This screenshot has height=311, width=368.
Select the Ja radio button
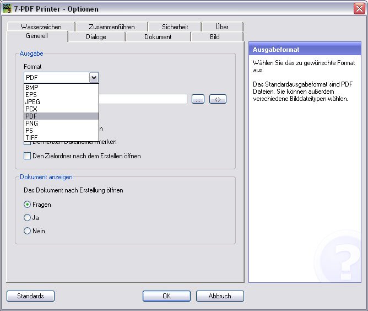tap(27, 218)
